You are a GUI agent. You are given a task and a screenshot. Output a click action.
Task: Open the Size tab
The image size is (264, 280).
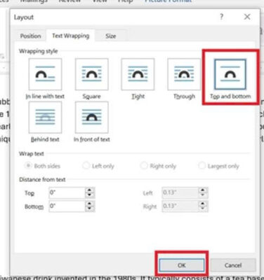[x=111, y=36]
